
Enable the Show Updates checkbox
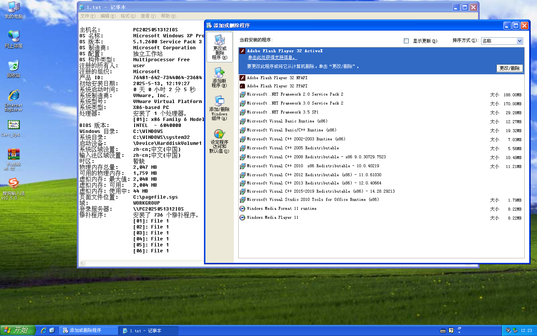tap(406, 41)
